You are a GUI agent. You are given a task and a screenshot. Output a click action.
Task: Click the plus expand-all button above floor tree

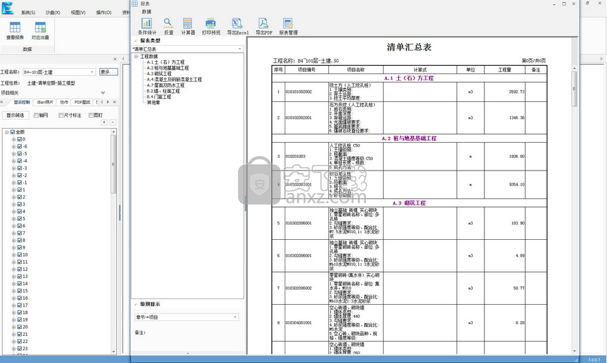coord(104,122)
